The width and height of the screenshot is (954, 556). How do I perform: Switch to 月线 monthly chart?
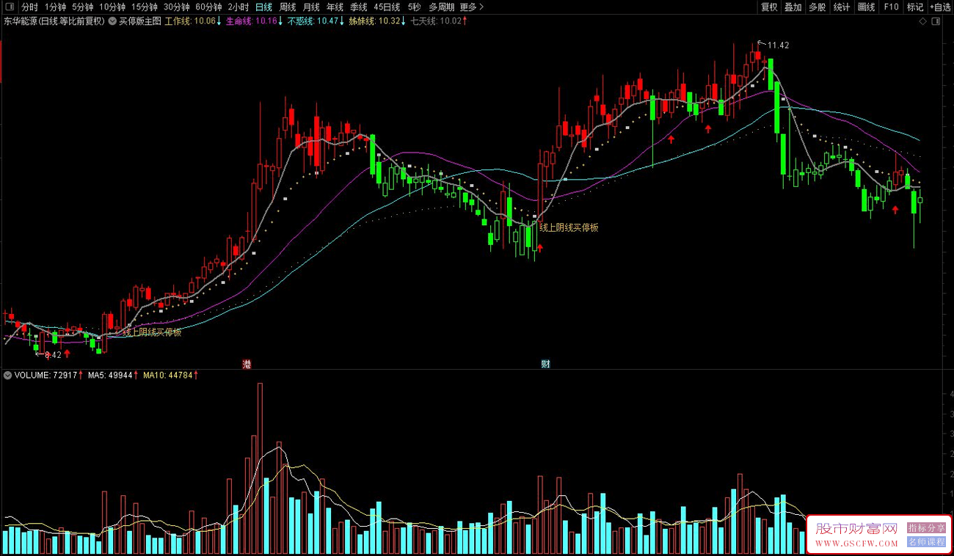point(311,7)
